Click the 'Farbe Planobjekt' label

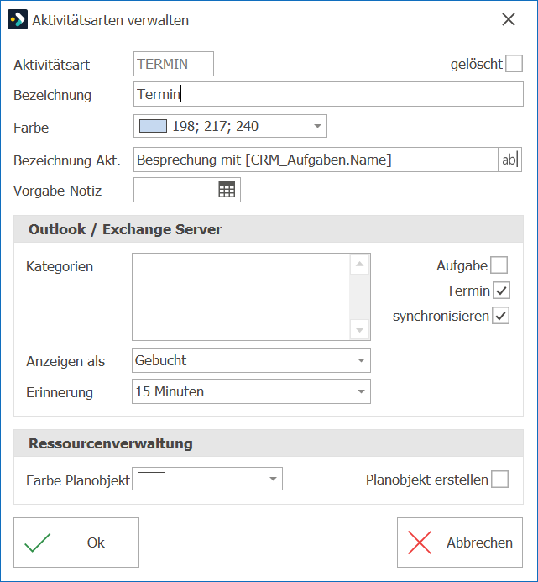(78, 480)
